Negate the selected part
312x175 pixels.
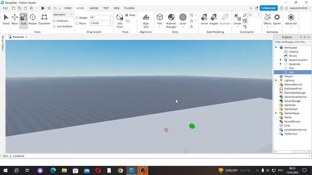click(x=214, y=19)
